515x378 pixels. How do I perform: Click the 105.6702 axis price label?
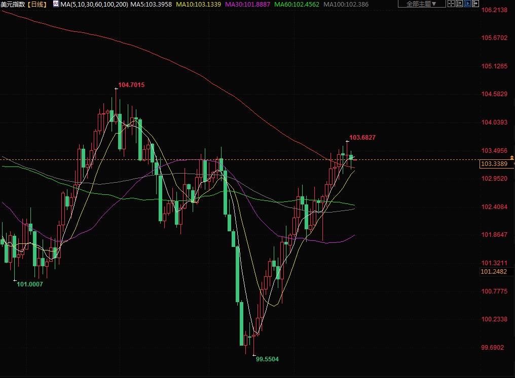click(x=494, y=38)
